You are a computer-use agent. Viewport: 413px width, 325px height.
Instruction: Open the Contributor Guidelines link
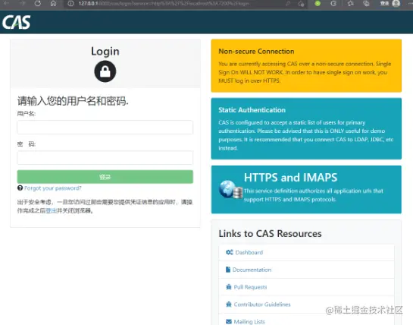(x=262, y=304)
